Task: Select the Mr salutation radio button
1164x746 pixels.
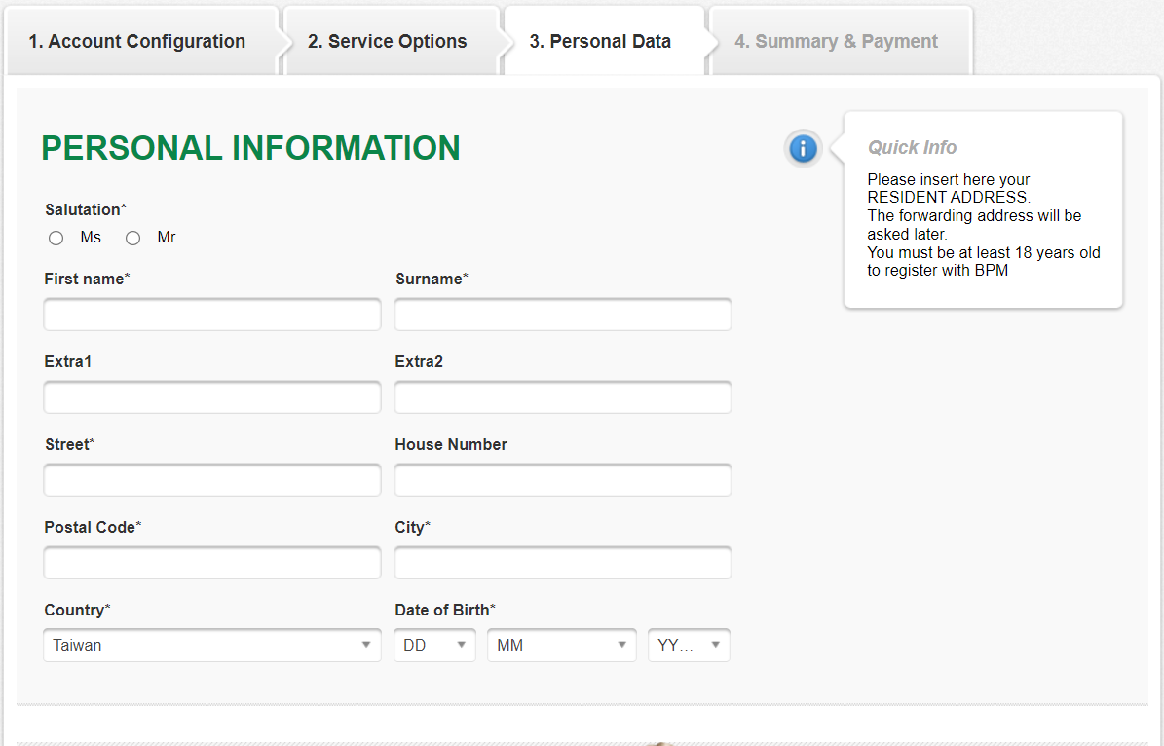Action: (x=133, y=238)
